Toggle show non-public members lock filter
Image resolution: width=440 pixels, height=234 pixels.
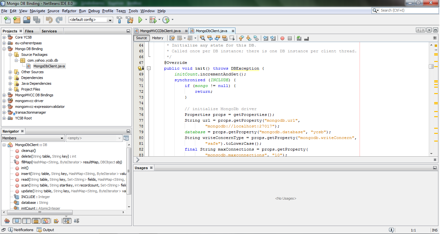click(x=36, y=221)
